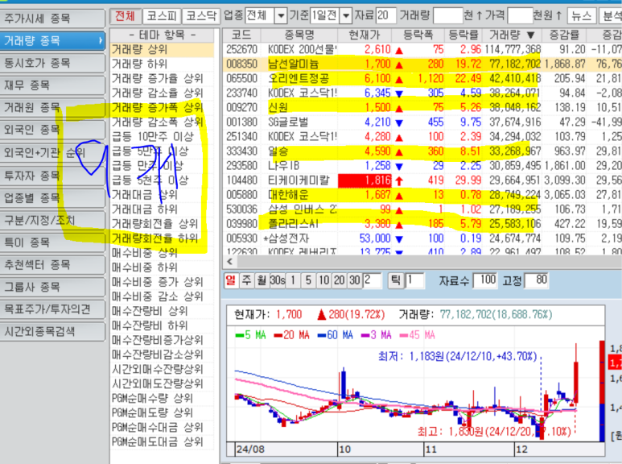
Task: Select 일승 stock row
Action: tap(422, 151)
